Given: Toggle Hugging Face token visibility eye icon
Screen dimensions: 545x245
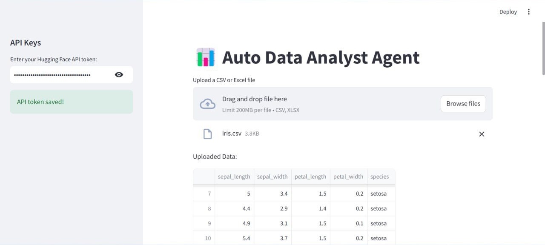Looking at the screenshot, I should click(119, 75).
